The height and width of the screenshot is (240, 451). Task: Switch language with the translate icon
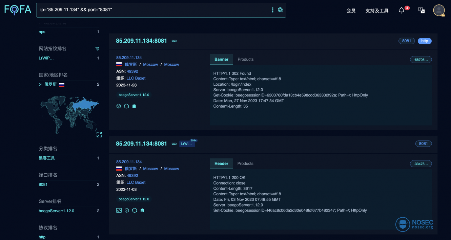(422, 10)
